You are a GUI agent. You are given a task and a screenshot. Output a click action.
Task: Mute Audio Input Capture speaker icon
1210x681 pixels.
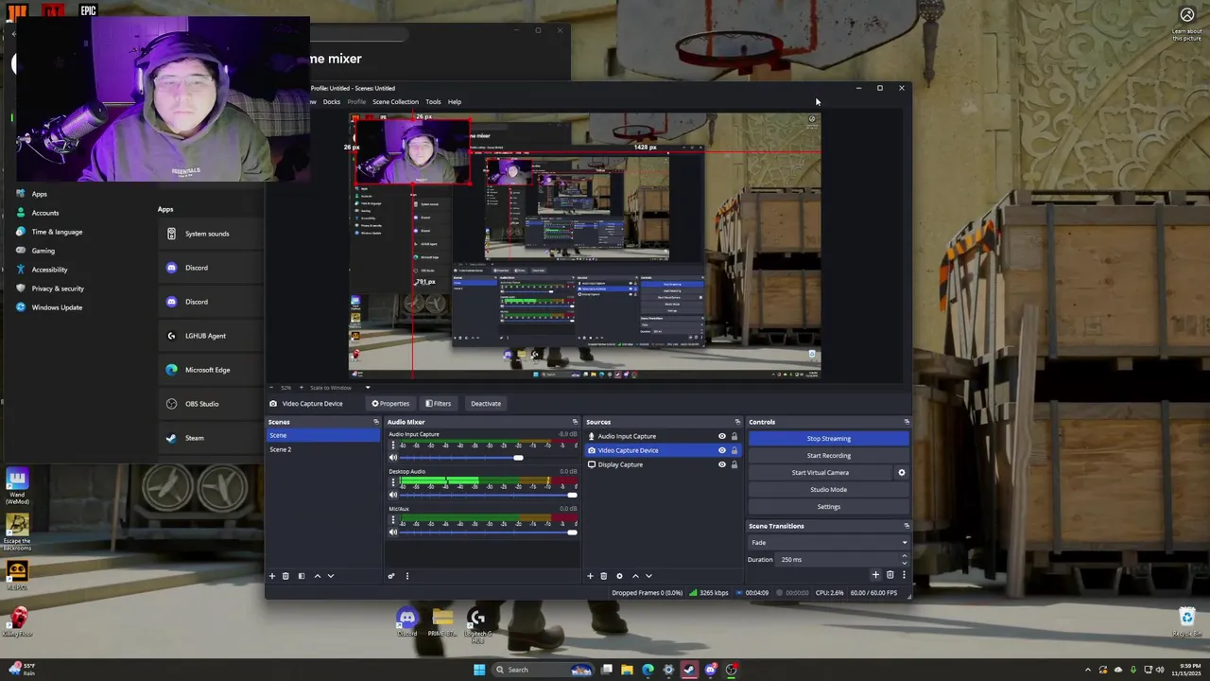(393, 458)
